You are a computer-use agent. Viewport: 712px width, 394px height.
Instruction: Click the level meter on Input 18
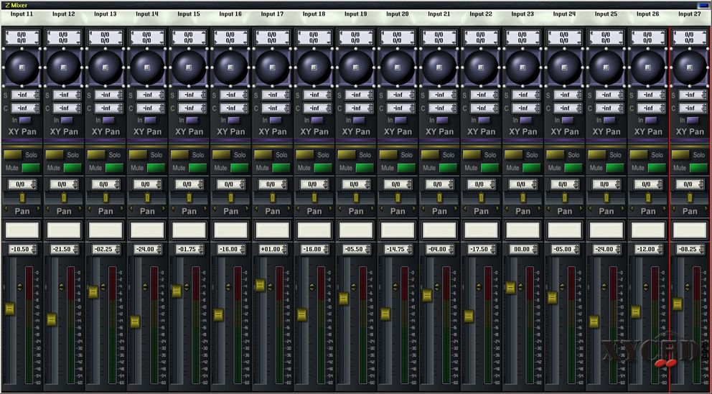(321, 325)
